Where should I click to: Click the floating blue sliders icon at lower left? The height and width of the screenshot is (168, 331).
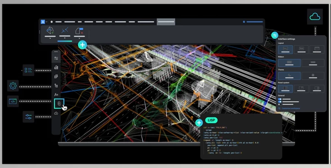pos(28,117)
